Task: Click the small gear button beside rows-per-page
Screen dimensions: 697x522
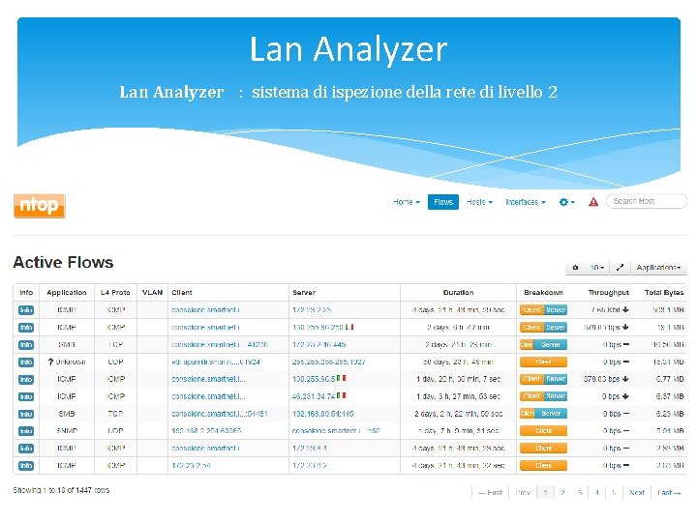Action: [x=575, y=267]
